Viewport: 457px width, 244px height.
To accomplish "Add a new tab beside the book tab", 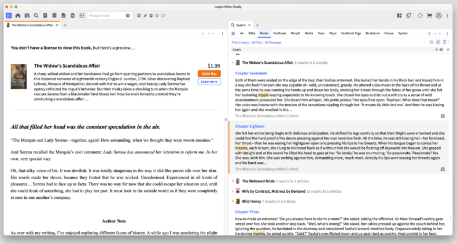I will click(65, 25).
